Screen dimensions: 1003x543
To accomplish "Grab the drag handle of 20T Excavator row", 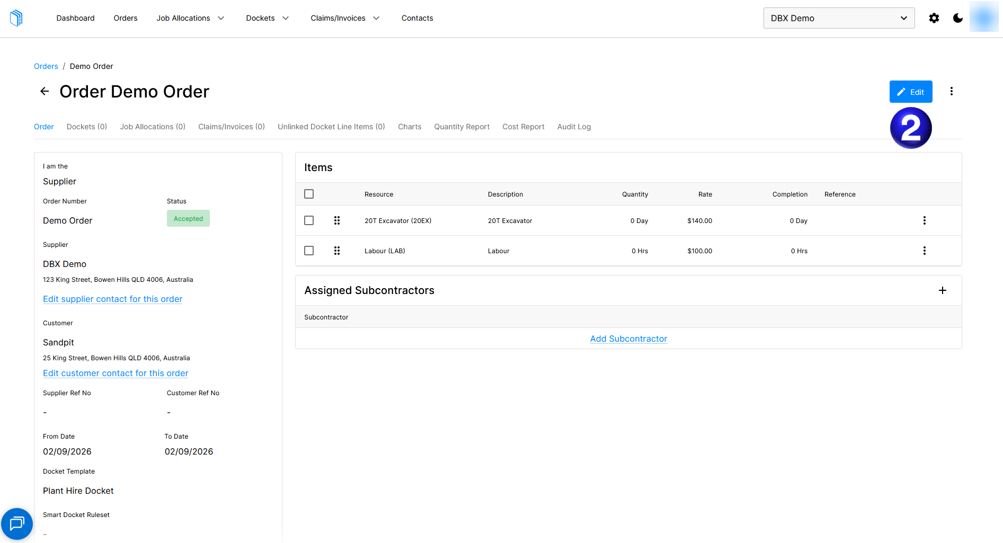I will point(337,220).
